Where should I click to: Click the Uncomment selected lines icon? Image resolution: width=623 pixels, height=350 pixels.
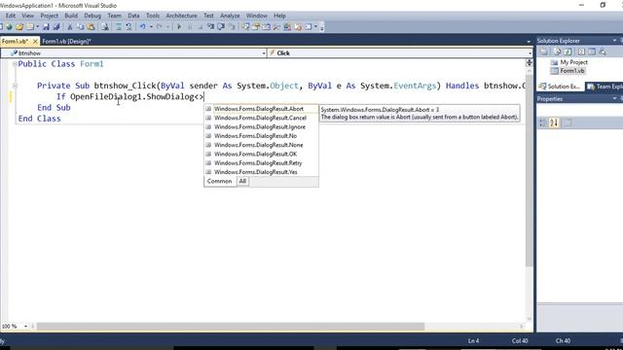(x=128, y=27)
